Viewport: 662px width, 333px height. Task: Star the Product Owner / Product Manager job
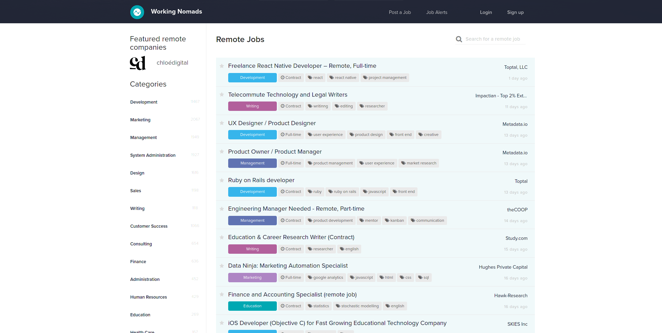(222, 152)
